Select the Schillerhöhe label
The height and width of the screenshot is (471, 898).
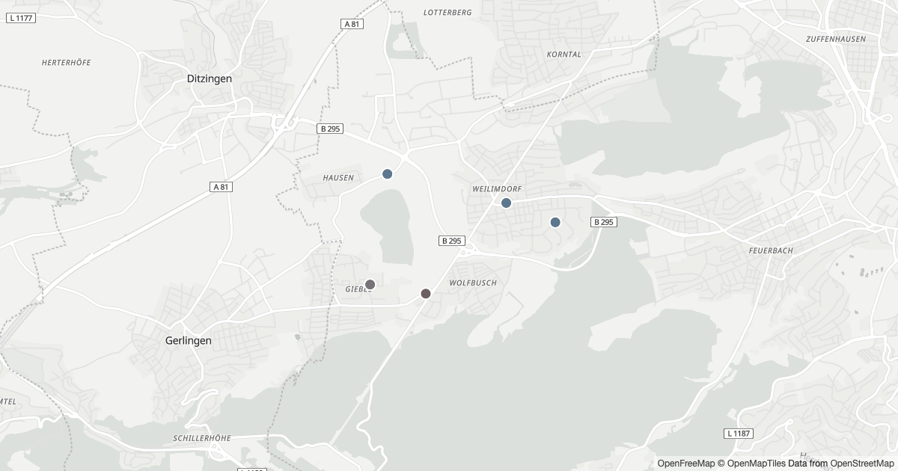201,438
